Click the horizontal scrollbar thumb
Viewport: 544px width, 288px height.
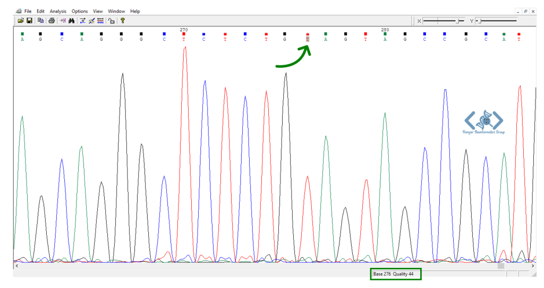coord(500,266)
